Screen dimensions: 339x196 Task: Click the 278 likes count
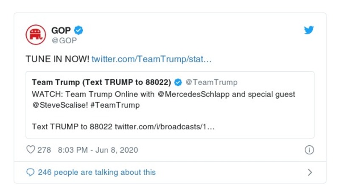44,150
